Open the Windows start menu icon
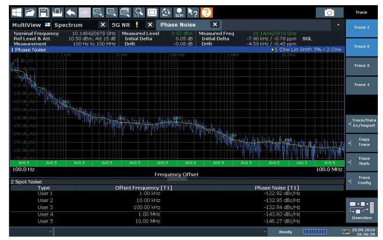Image resolution: width=383 pixels, height=240 pixels. (17, 13)
